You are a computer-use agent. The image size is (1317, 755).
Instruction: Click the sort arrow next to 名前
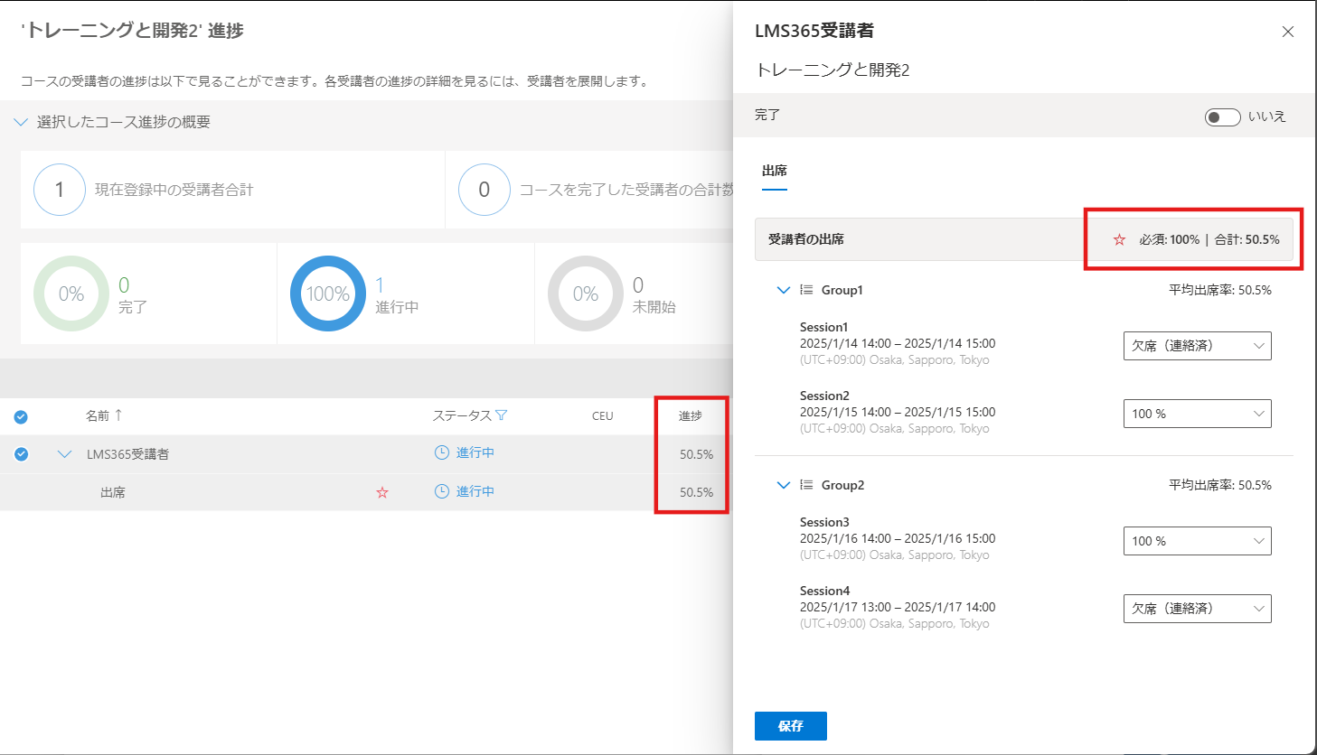[x=118, y=415]
